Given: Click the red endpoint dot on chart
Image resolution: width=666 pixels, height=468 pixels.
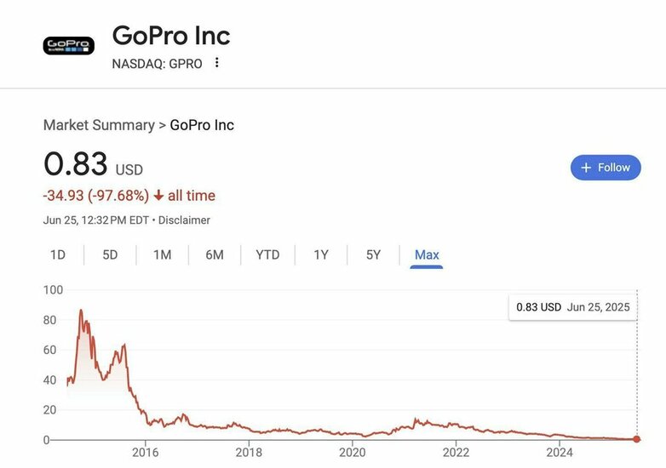Looking at the screenshot, I should click(637, 439).
